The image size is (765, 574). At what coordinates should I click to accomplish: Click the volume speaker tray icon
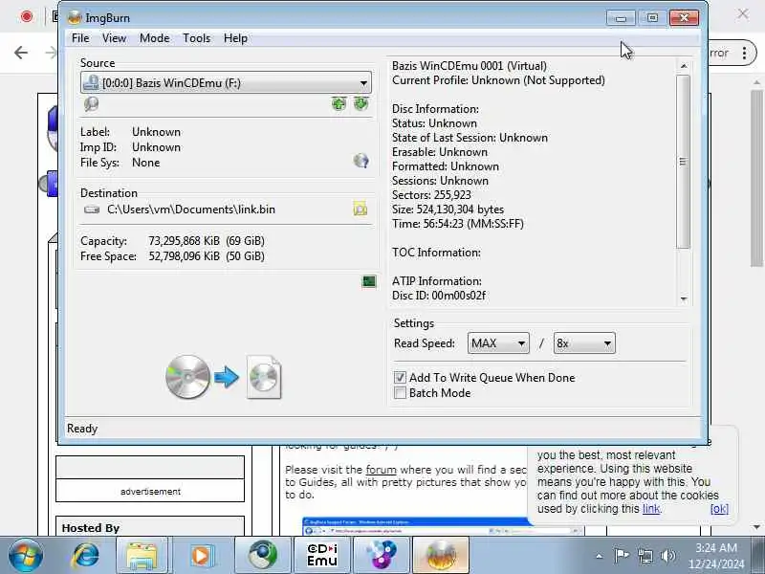(667, 556)
